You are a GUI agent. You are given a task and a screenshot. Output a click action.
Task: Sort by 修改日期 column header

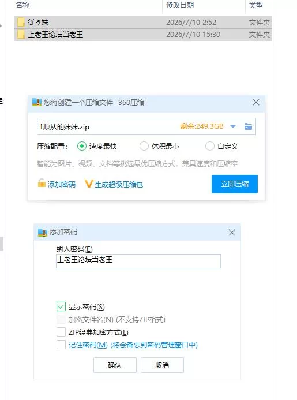180,5
